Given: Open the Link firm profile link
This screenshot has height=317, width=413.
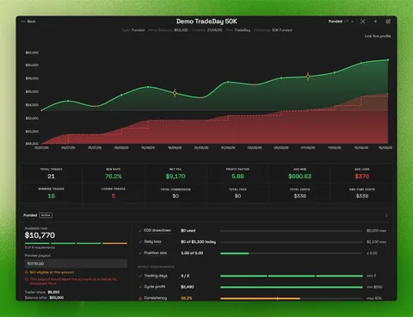Looking at the screenshot, I should click(378, 36).
